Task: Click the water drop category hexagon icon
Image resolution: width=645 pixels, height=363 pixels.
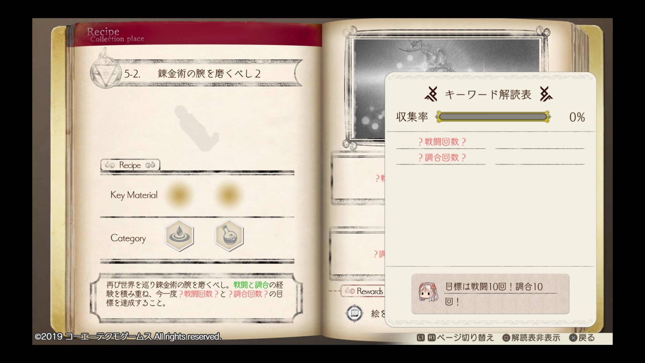Action: pyautogui.click(x=179, y=236)
